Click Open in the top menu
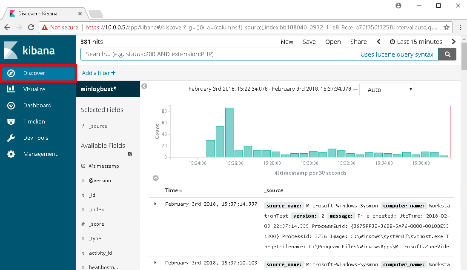Viewport: 467px width, 270px height. [333, 42]
